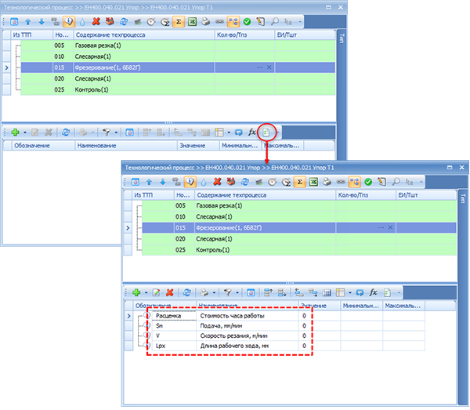The image size is (470, 410).
Task: Open the table layout dropdown arrow in the front window
Action: click(350, 292)
